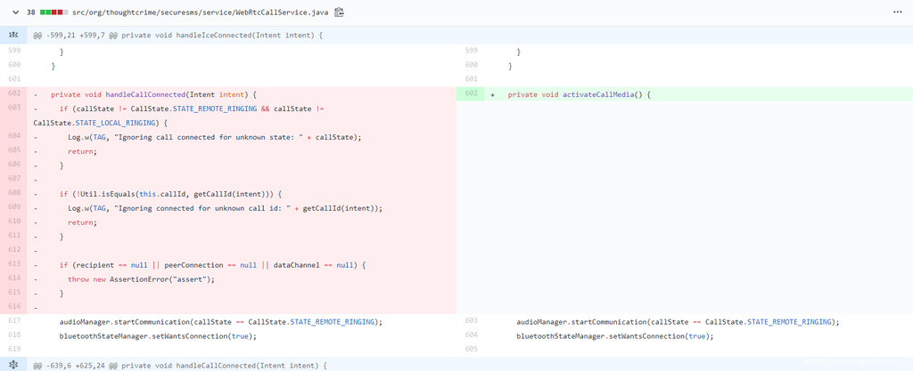This screenshot has height=371, width=913.
Task: Expand hidden lines at the bottom hunk
Action: pyautogui.click(x=13, y=365)
